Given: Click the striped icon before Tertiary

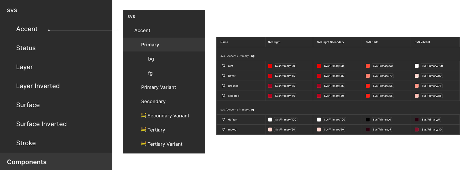Looking at the screenshot, I should (x=144, y=130).
